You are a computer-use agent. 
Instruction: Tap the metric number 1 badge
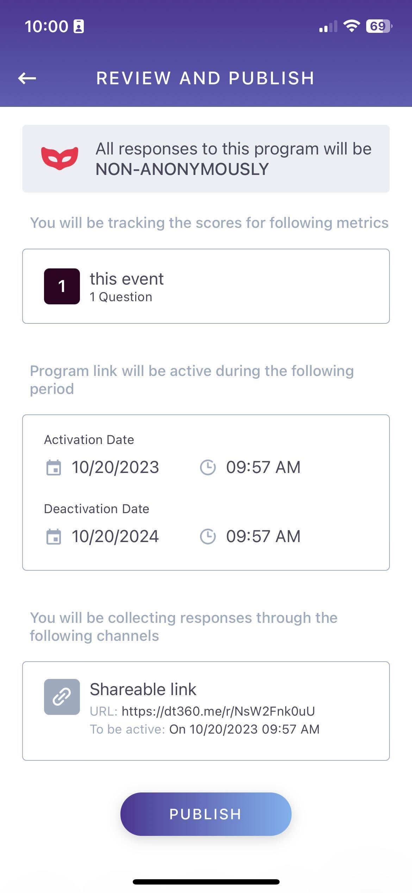click(x=62, y=286)
